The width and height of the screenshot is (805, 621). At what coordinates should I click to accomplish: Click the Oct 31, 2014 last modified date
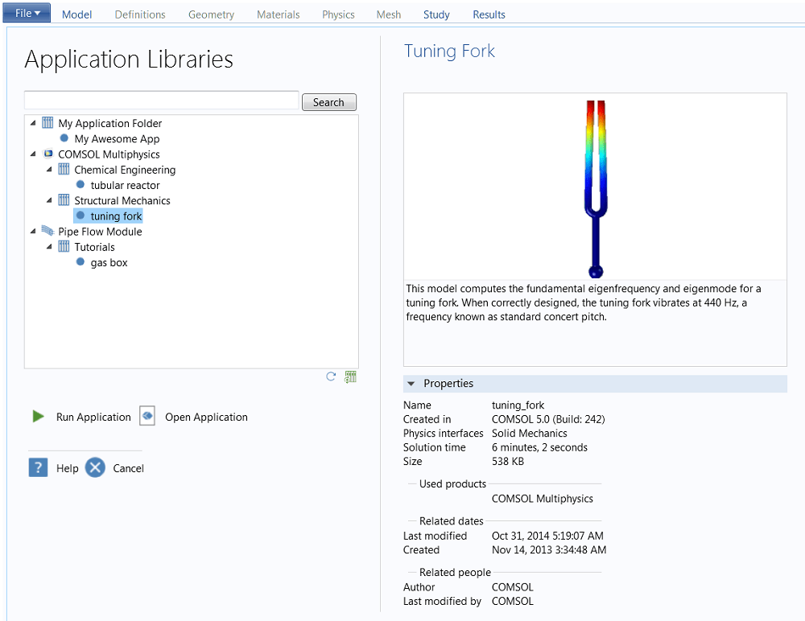547,535
